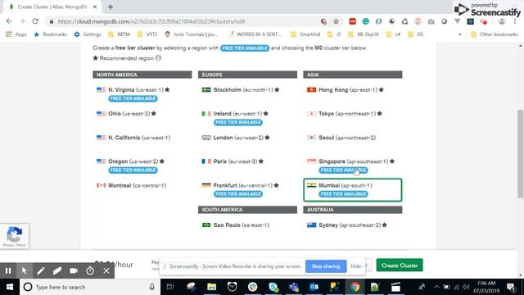Screen dimensions: 524x295
Task: Select the Tokyo (ap-northeast-1) region
Action: click(353, 114)
